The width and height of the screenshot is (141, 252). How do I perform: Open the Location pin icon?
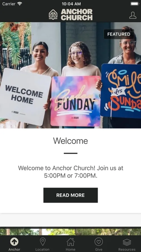[43, 242]
